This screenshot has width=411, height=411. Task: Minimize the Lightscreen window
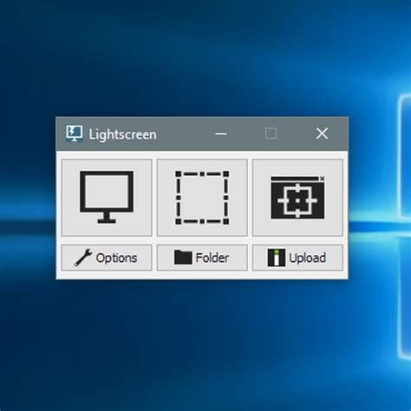tap(221, 134)
